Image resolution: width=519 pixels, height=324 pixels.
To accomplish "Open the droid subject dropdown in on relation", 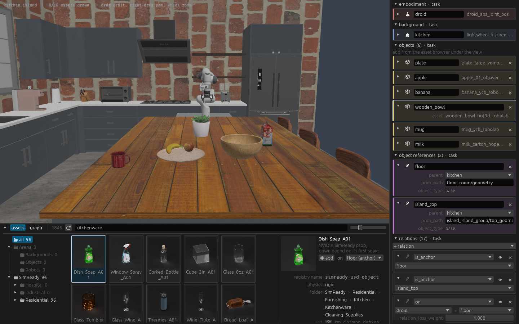I will coord(422,310).
